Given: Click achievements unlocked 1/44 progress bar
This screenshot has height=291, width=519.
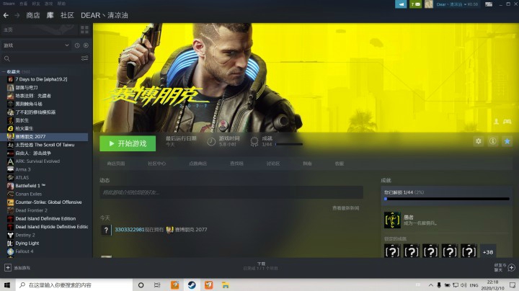Looking at the screenshot, I should click(447, 199).
